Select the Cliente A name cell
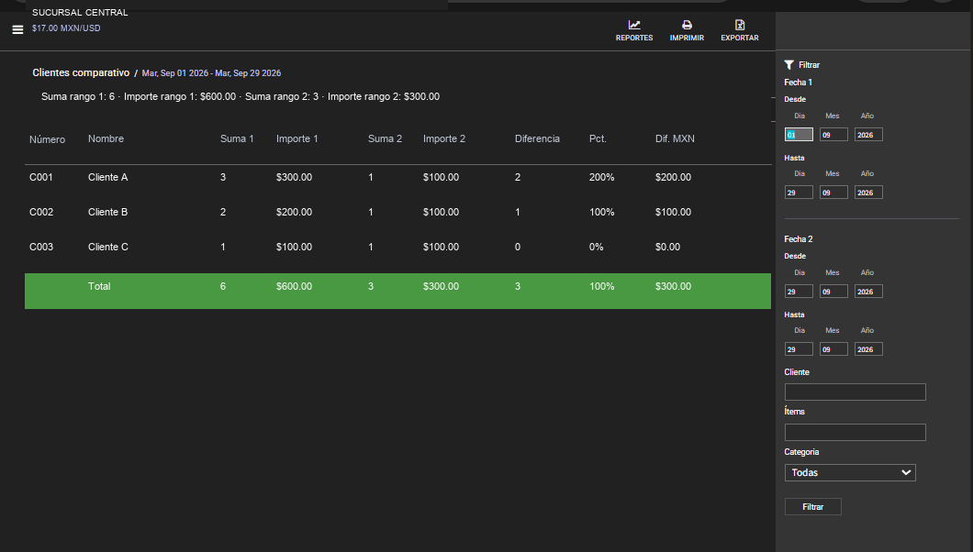 [x=108, y=177]
